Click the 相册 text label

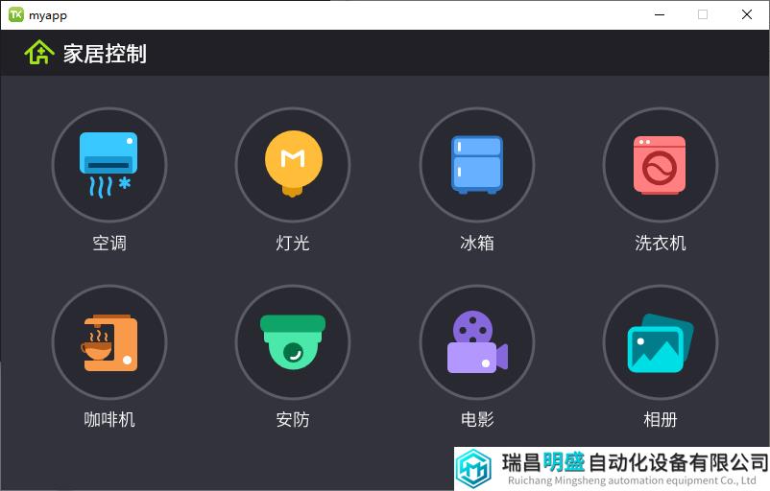[x=660, y=420]
